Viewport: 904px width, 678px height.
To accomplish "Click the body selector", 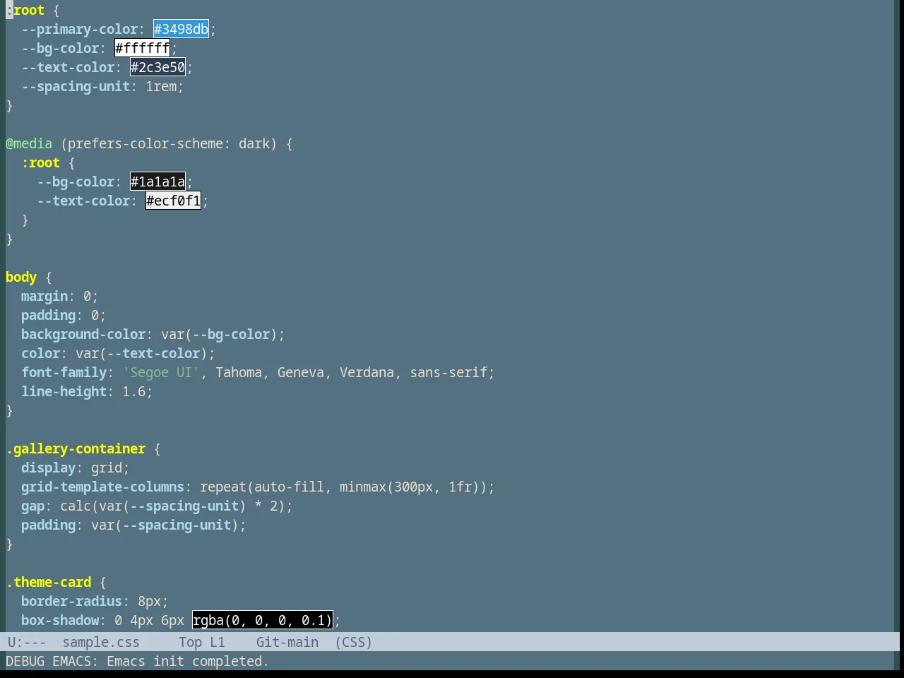I will [21, 277].
